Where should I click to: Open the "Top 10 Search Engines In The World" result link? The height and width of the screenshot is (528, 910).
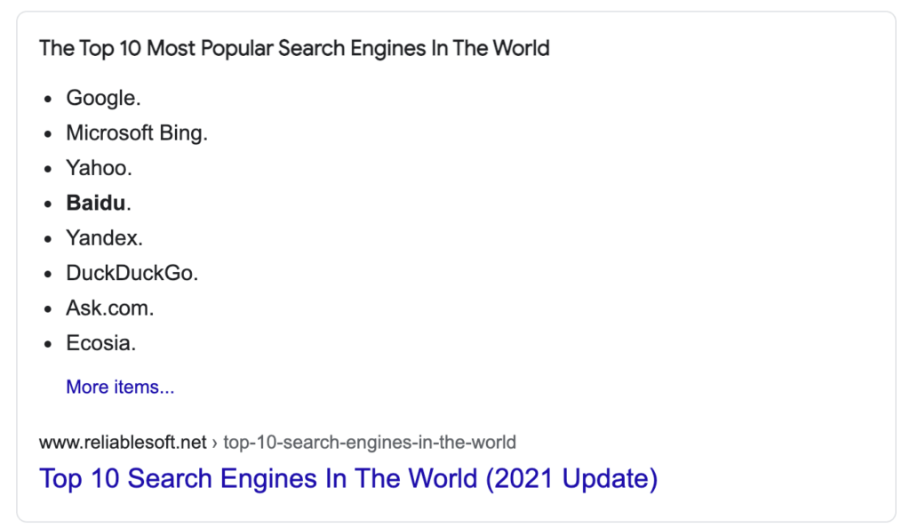(348, 478)
